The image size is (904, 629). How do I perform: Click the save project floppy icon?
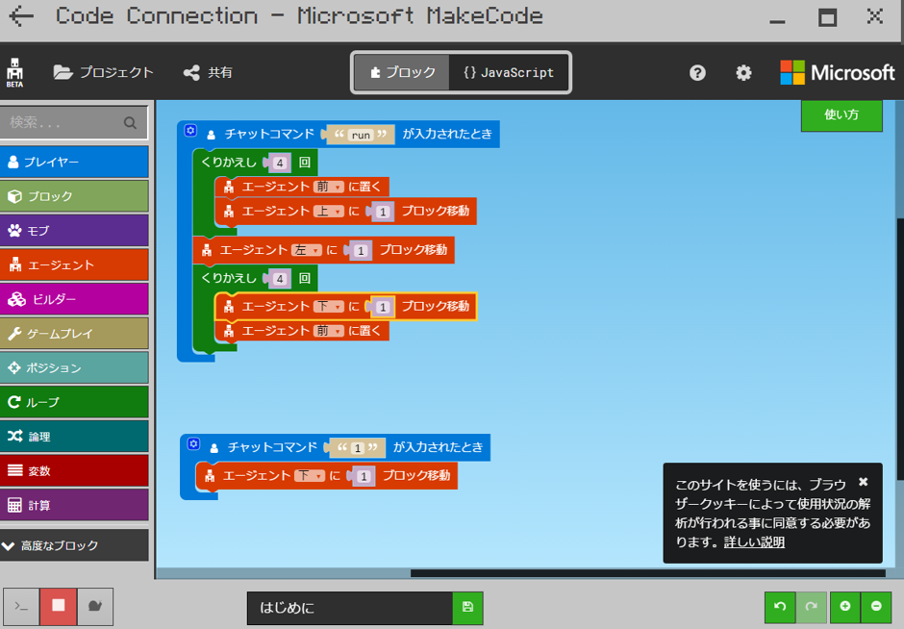(x=467, y=608)
